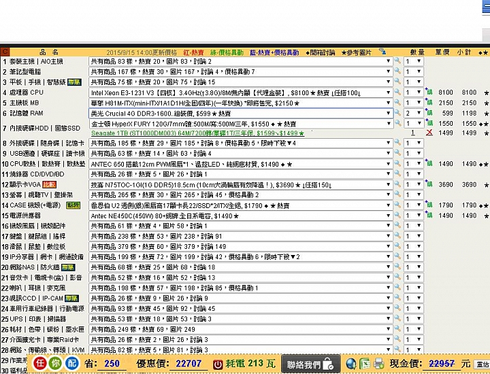Click the 現金價 value 22957
Image resolution: width=490 pixels, height=374 pixels.
(441, 363)
